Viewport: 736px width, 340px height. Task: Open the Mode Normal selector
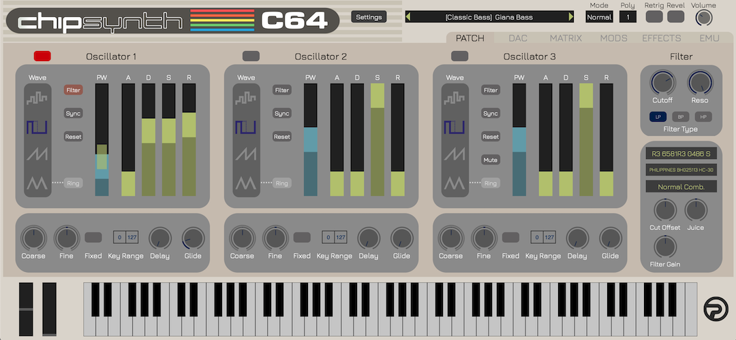599,17
